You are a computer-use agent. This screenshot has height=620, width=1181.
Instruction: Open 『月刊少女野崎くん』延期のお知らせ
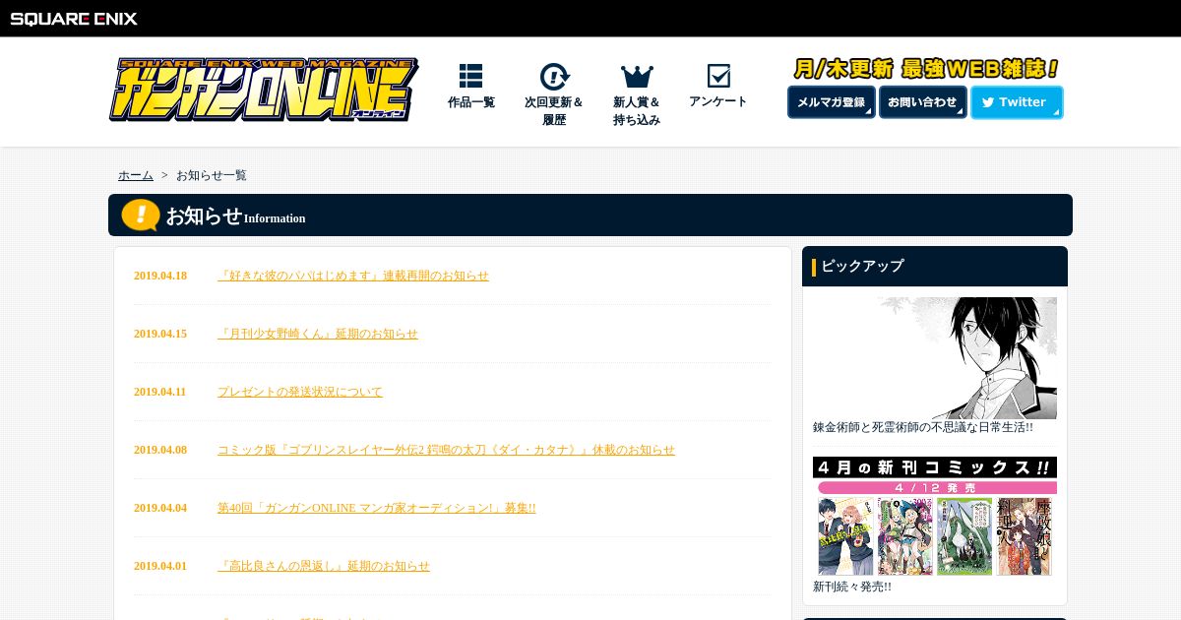pos(318,334)
